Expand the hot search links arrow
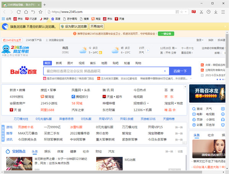The image size is (229, 174). pyautogui.click(x=191, y=78)
